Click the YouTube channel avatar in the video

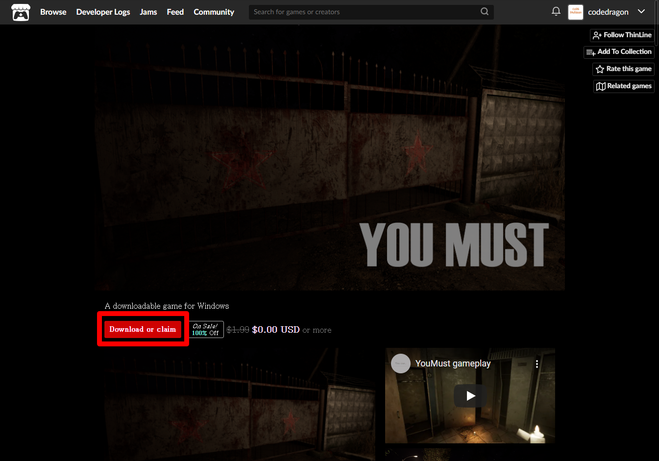pyautogui.click(x=400, y=364)
